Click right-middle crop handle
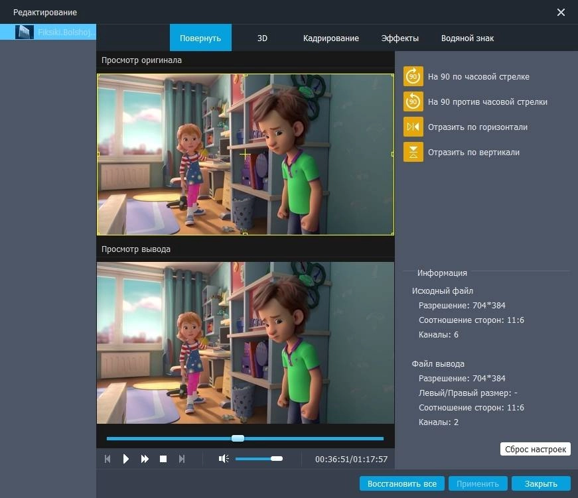This screenshot has width=578, height=498. tap(393, 155)
